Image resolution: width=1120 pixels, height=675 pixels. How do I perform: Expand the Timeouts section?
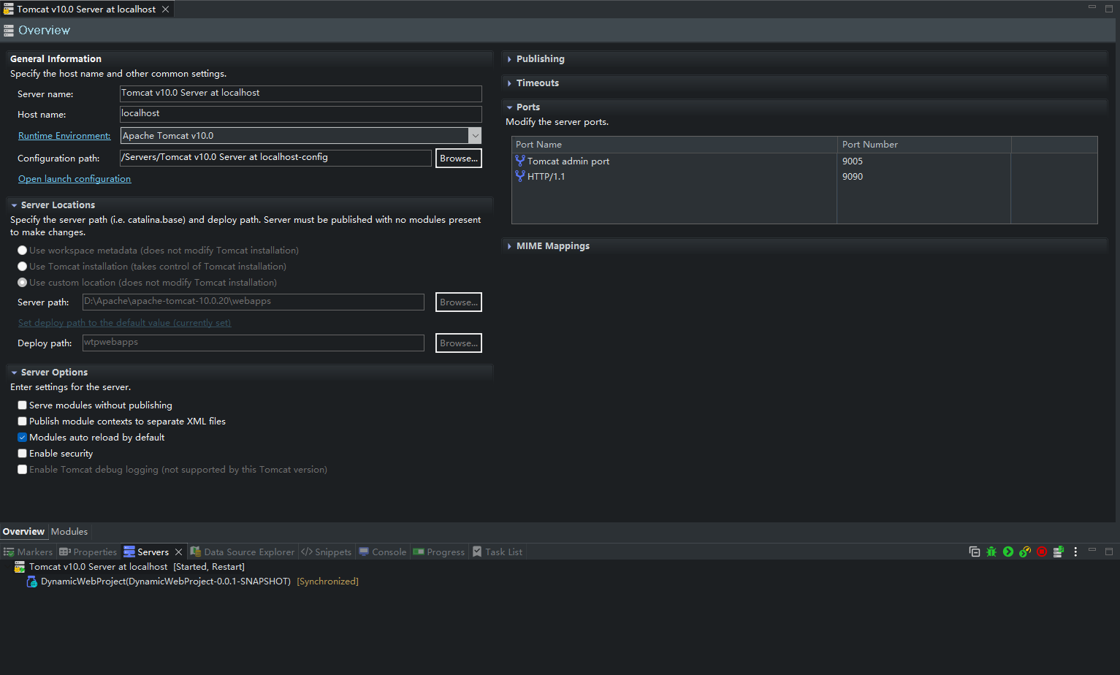tap(510, 83)
